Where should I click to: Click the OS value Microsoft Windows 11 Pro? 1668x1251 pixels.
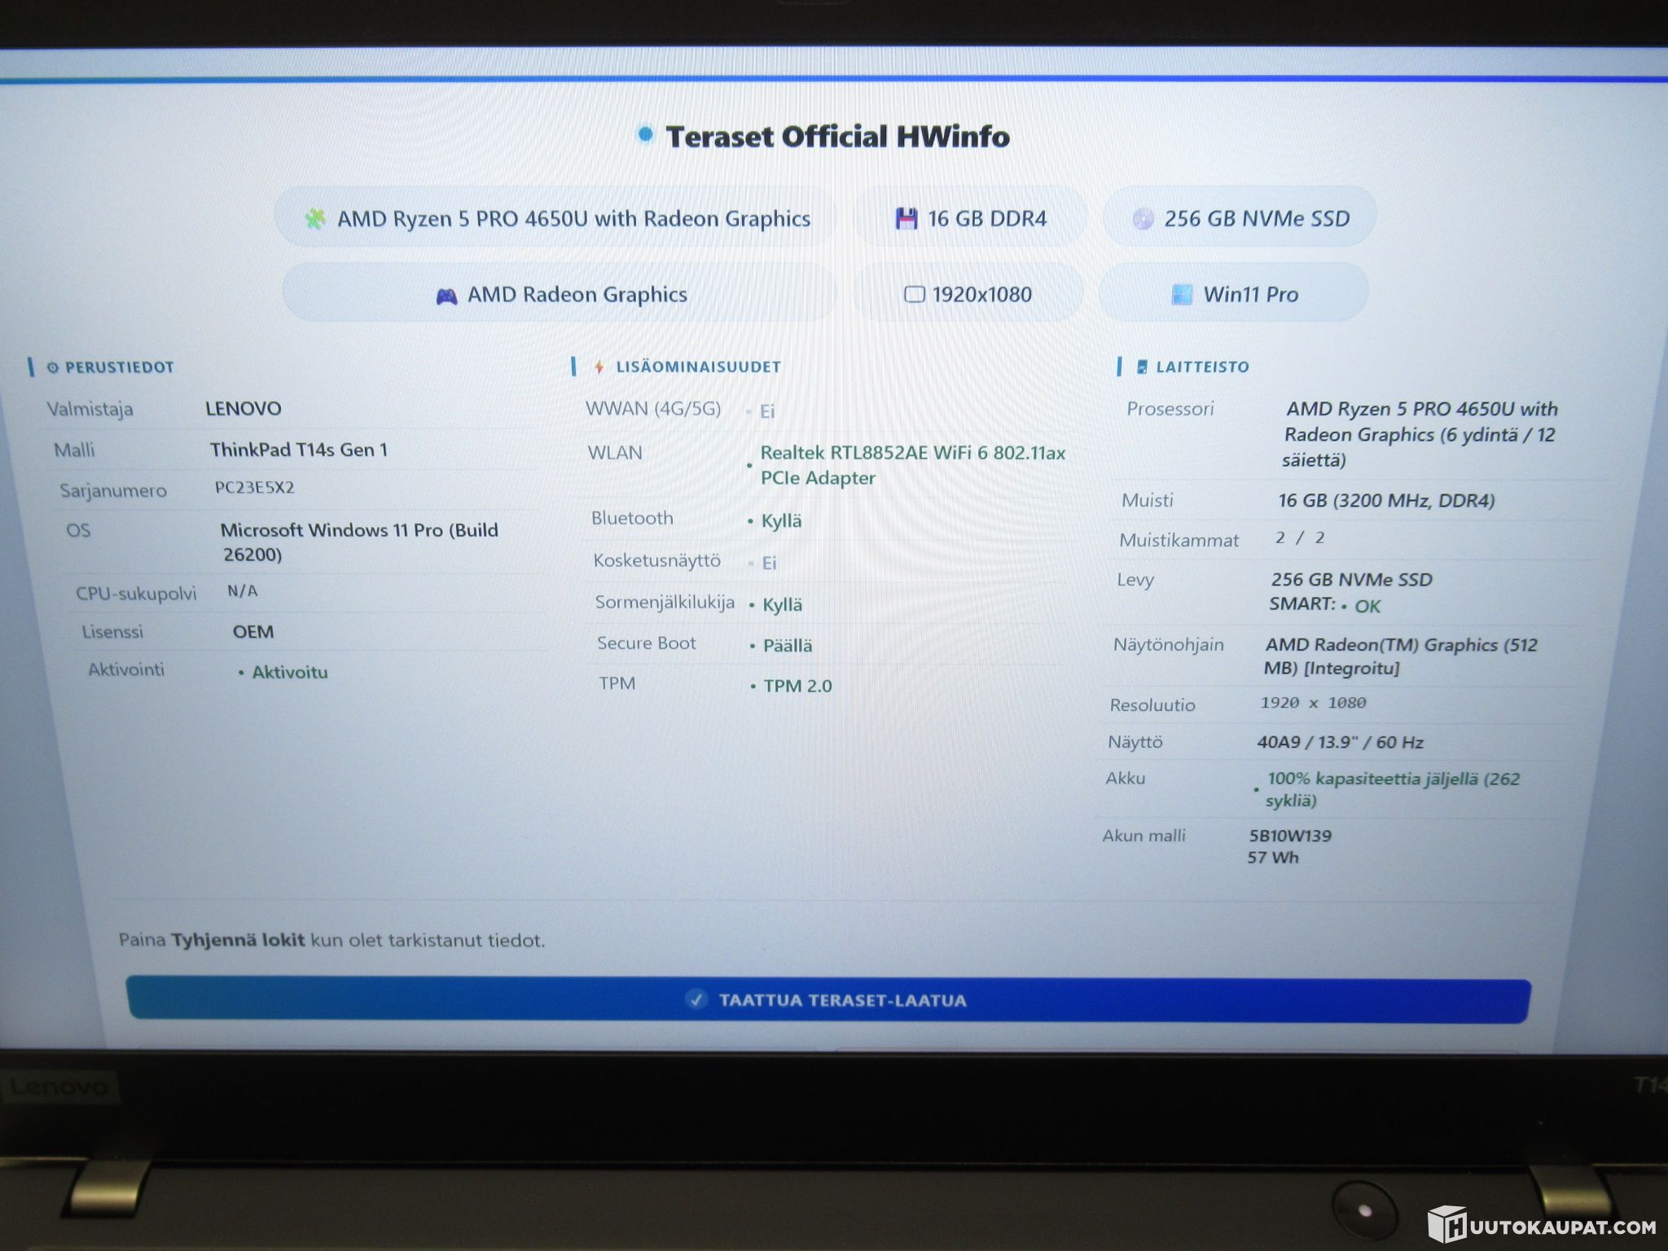pyautogui.click(x=359, y=542)
